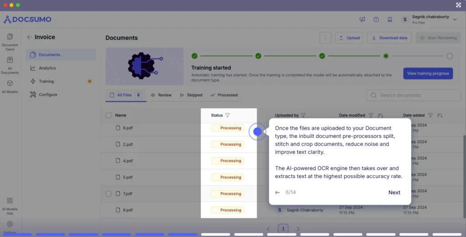466x237 pixels.
Task: Click fourth training progress step dot
Action: (386, 56)
